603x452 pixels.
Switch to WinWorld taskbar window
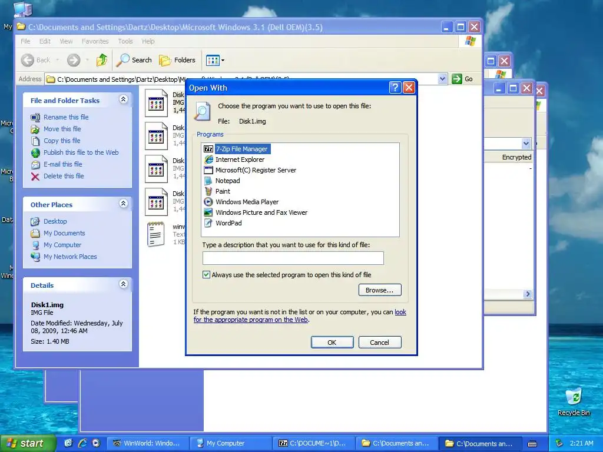pos(147,443)
